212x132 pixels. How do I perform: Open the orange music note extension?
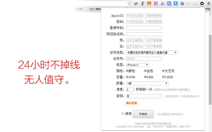click(149, 4)
